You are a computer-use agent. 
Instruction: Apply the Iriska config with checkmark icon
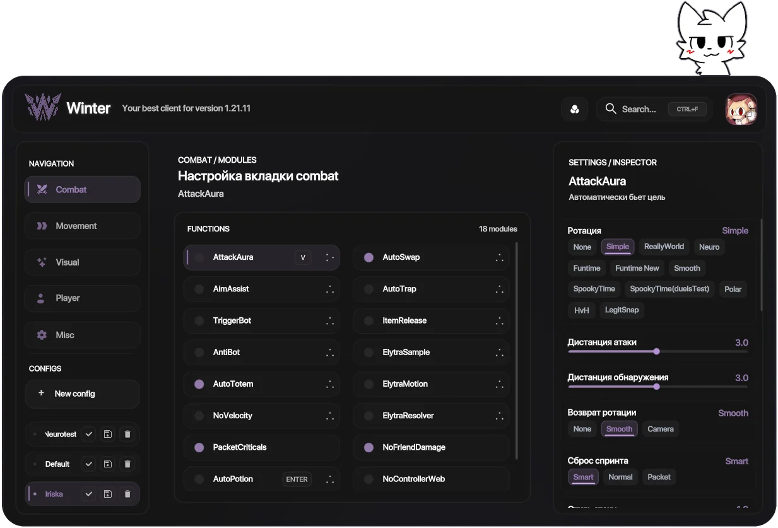[x=89, y=494]
